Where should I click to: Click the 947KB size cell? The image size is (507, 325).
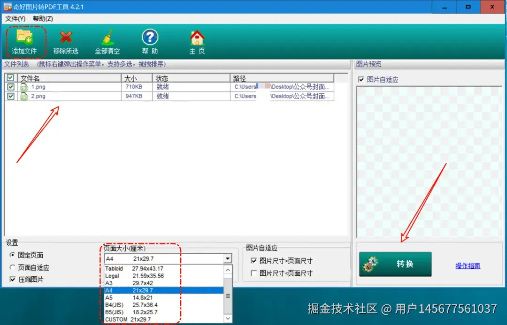[x=134, y=96]
